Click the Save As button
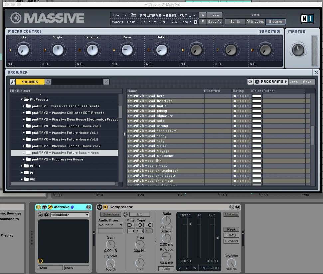323x274 pixels. coord(215,22)
